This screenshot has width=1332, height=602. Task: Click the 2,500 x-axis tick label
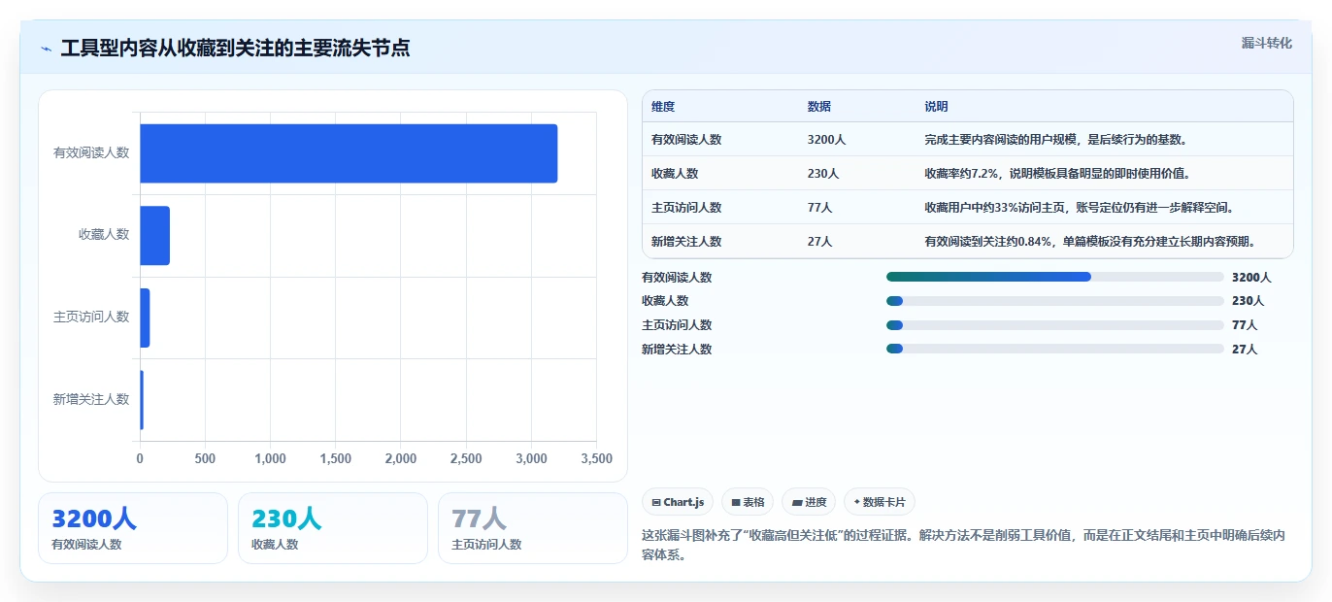point(466,458)
